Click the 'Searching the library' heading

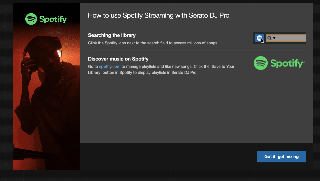click(x=112, y=35)
